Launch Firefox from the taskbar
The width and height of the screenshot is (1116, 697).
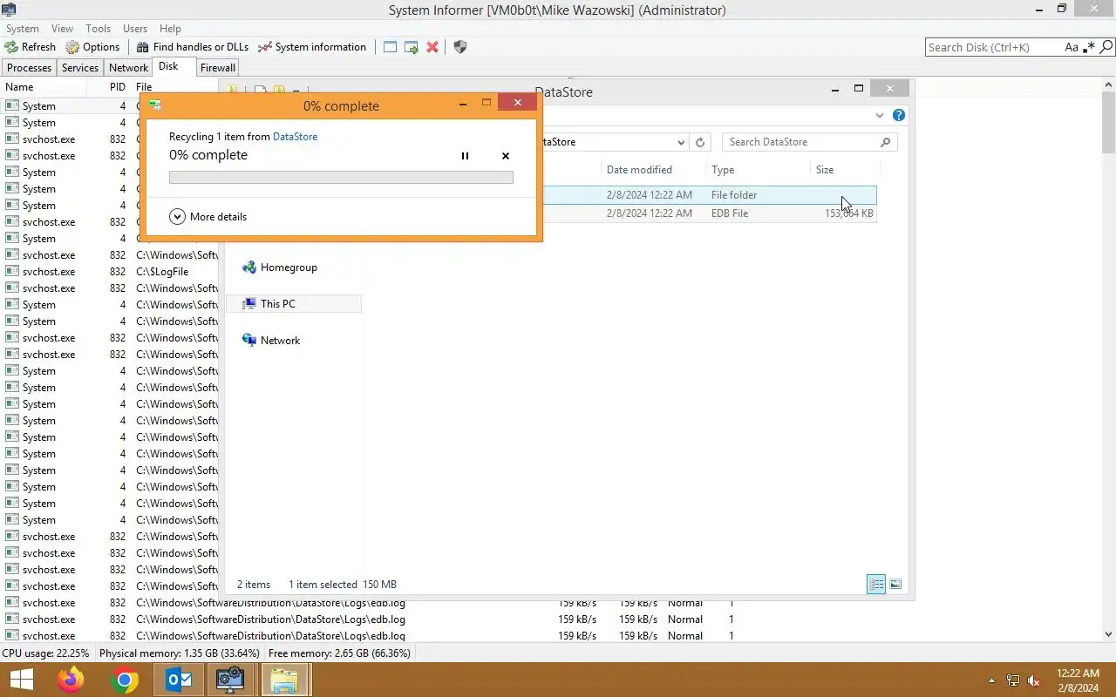point(71,680)
